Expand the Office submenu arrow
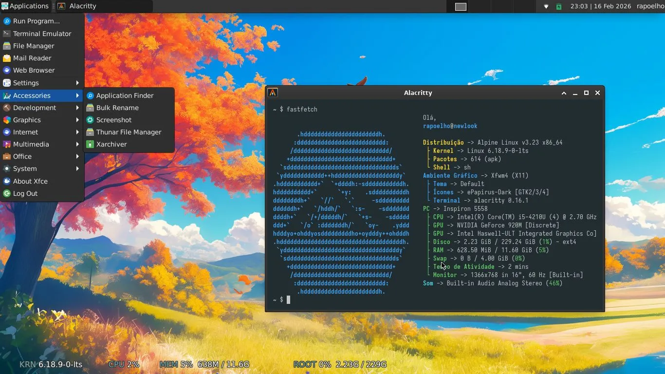This screenshot has height=374, width=665. [x=77, y=156]
